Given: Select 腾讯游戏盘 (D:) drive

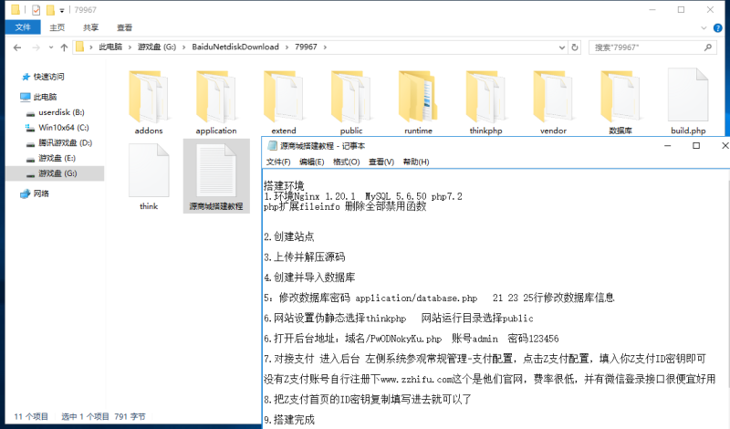Looking at the screenshot, I should [65, 143].
